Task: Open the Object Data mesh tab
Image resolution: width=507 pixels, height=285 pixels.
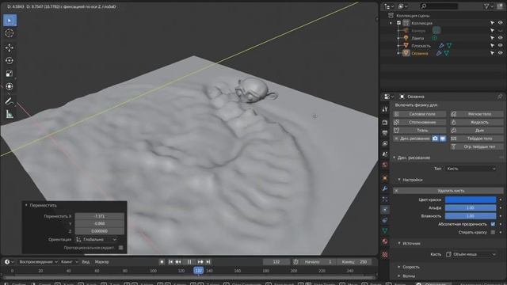Action: point(385,230)
